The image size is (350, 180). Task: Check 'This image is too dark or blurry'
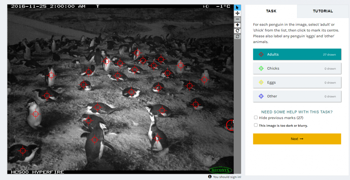tap(256, 125)
